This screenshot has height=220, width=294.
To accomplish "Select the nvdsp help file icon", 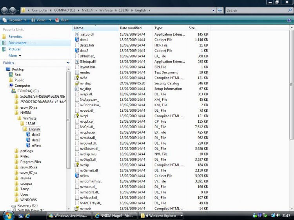I will click(77, 165).
